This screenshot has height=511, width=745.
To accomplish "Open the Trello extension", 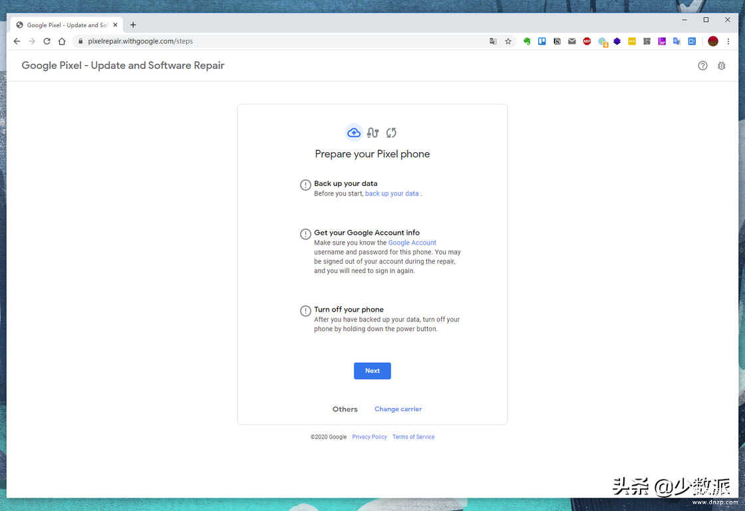I will pos(541,41).
